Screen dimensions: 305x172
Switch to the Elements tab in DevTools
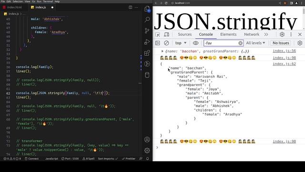(x=228, y=34)
